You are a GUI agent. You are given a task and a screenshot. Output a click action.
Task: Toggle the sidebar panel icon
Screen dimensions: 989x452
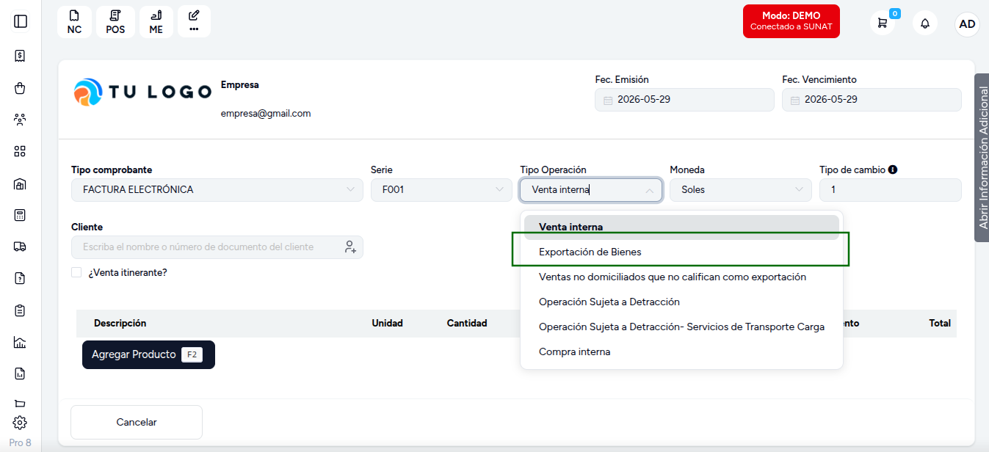tap(21, 21)
